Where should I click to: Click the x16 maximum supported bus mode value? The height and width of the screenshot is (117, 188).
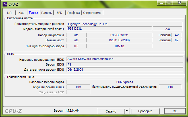[170, 87]
